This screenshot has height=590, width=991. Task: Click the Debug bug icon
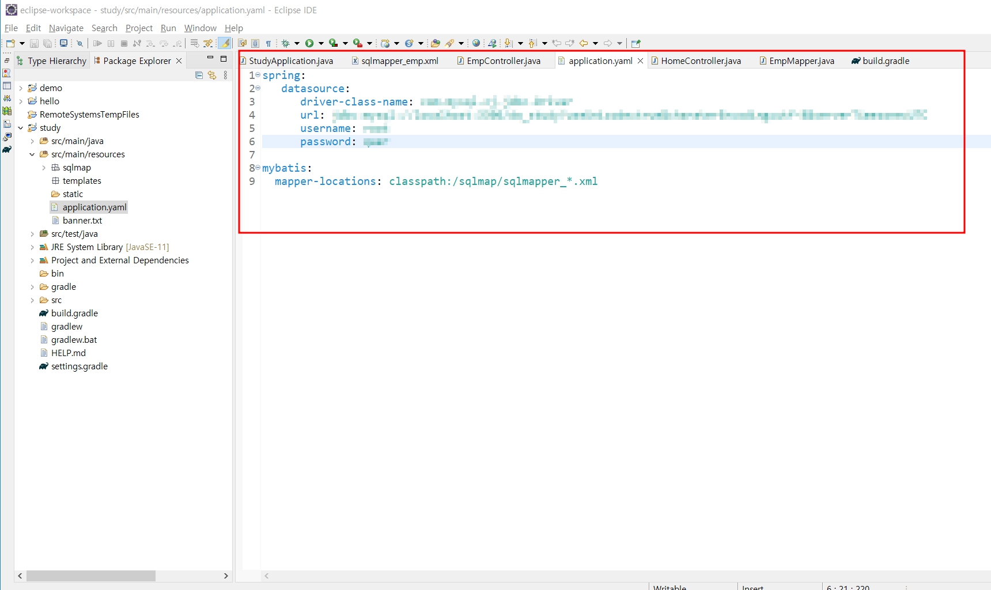(285, 43)
